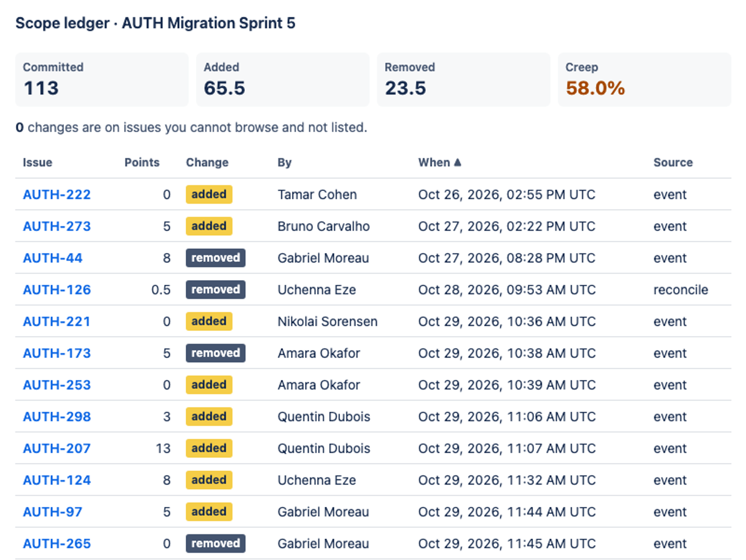
Task: Open issue AUTH-273 link
Action: coord(57,226)
